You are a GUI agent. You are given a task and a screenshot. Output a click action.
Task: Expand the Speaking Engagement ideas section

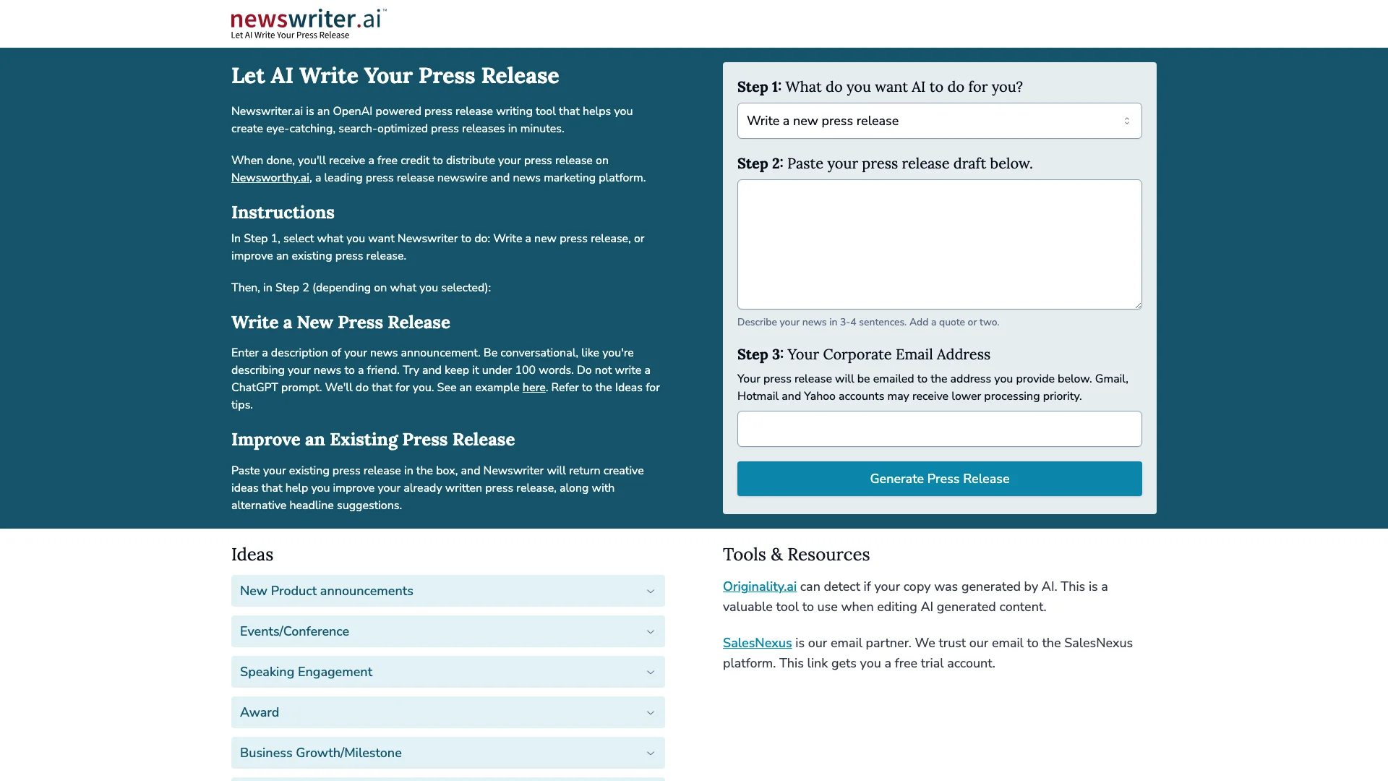click(x=448, y=673)
